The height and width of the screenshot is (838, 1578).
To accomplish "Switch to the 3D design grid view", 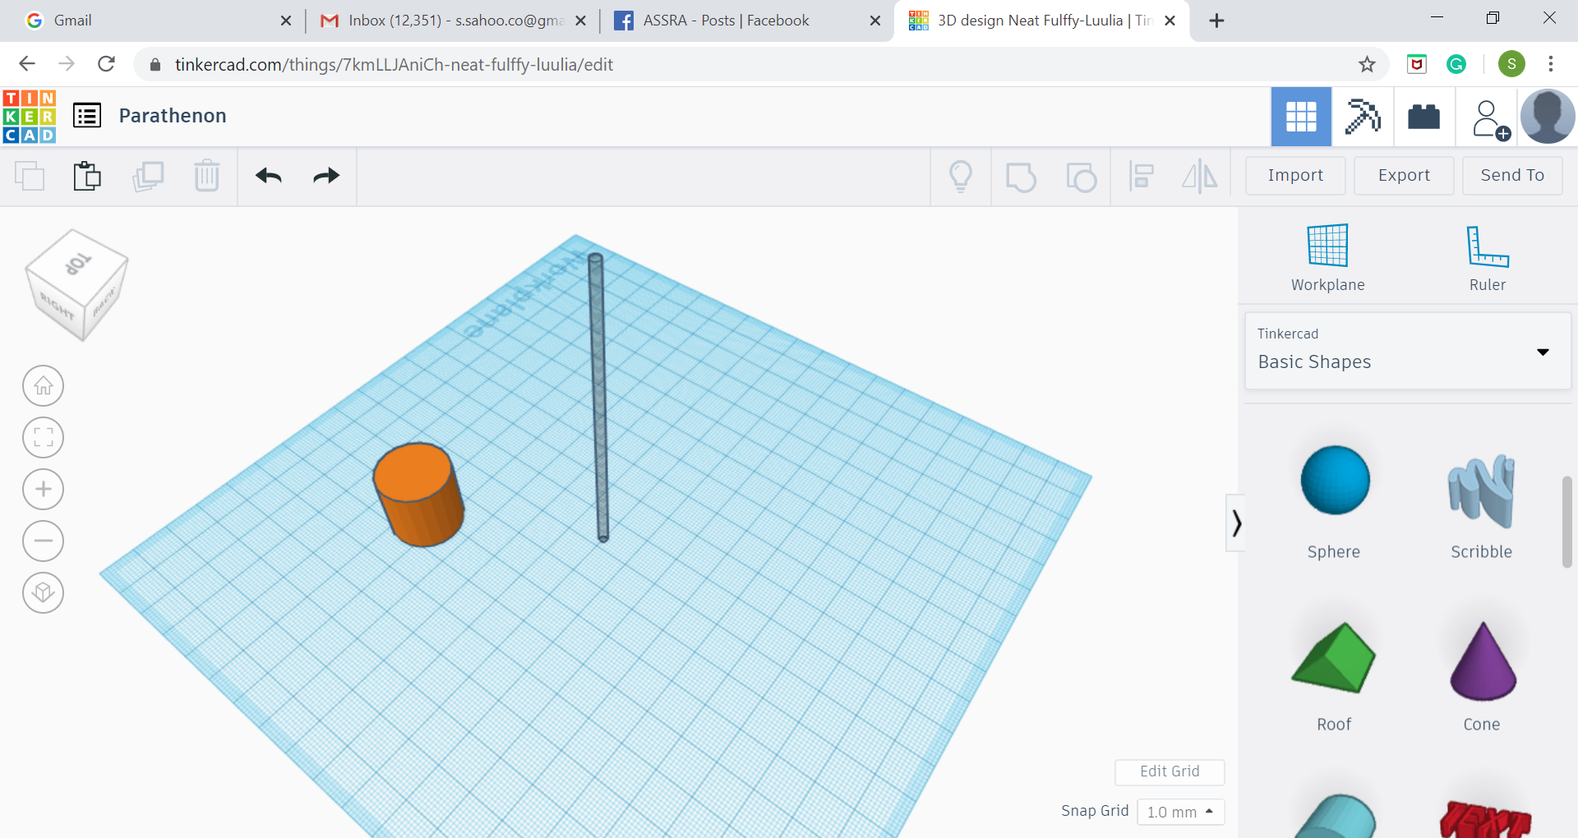I will click(1301, 117).
